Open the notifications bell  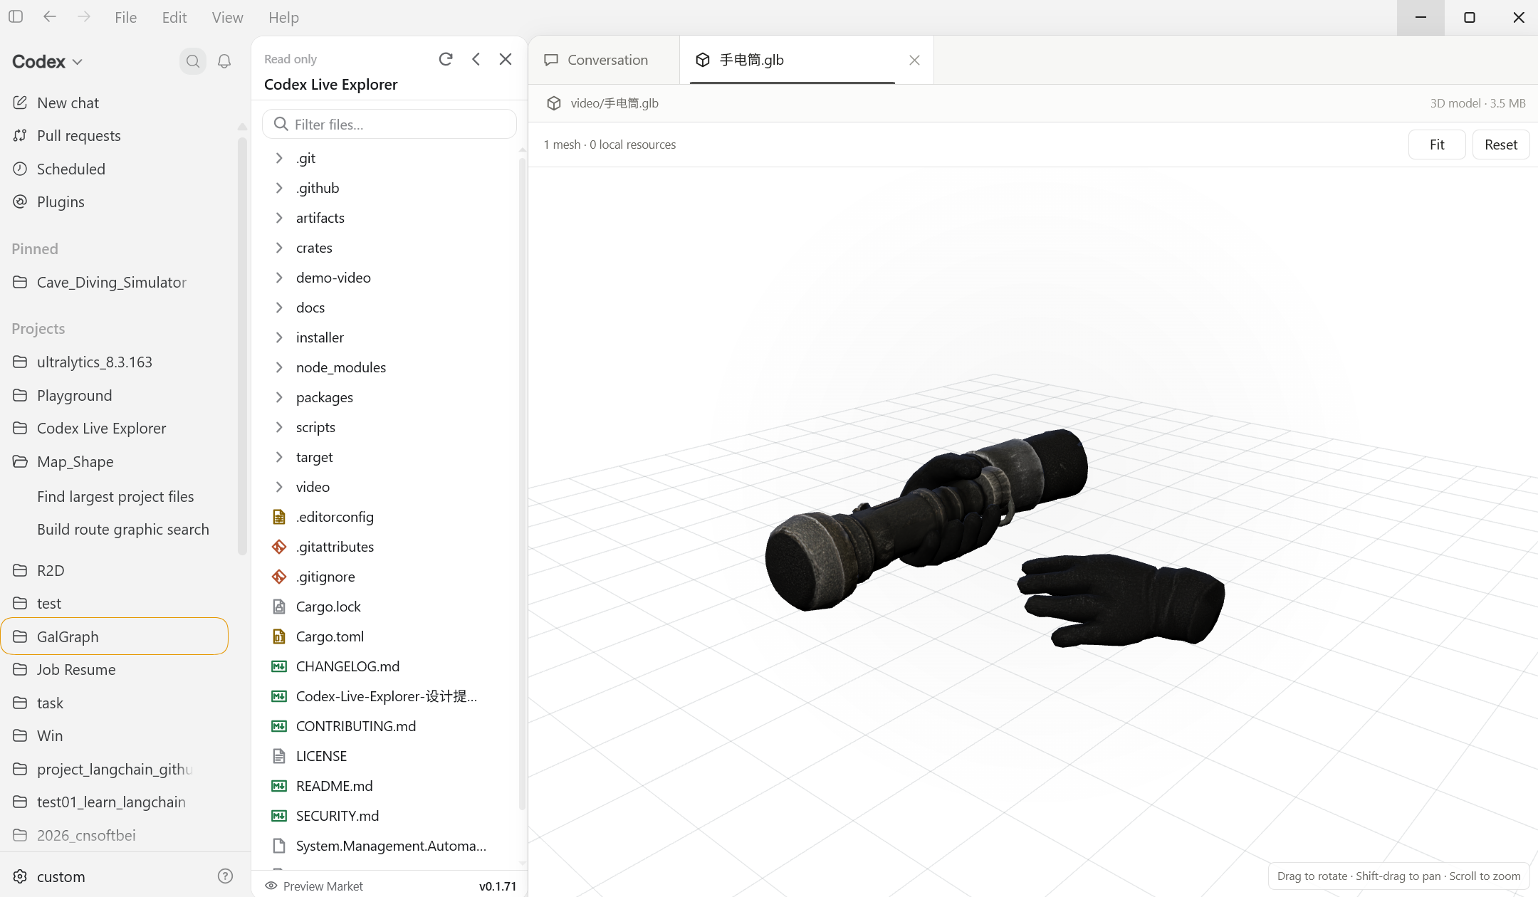coord(224,62)
